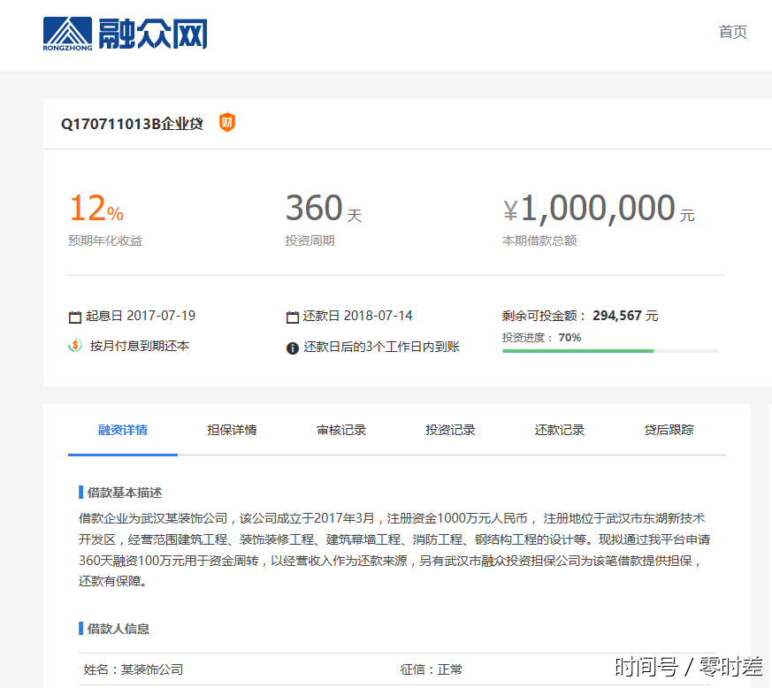Select the 融资详情 tab
Image resolution: width=772 pixels, height=688 pixels.
tap(123, 431)
